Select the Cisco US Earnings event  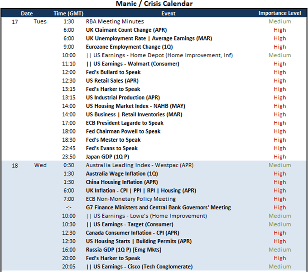point(139,267)
